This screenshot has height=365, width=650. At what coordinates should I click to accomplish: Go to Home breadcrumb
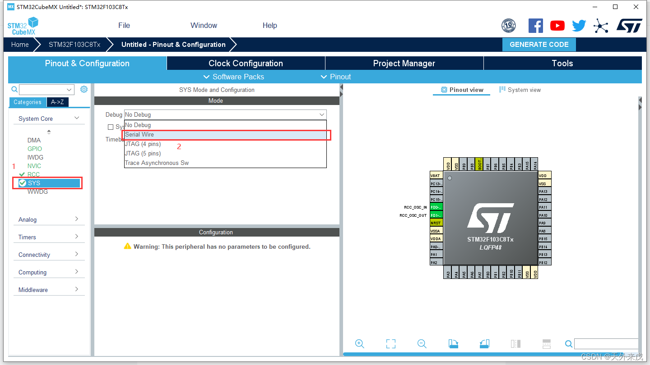click(x=20, y=45)
